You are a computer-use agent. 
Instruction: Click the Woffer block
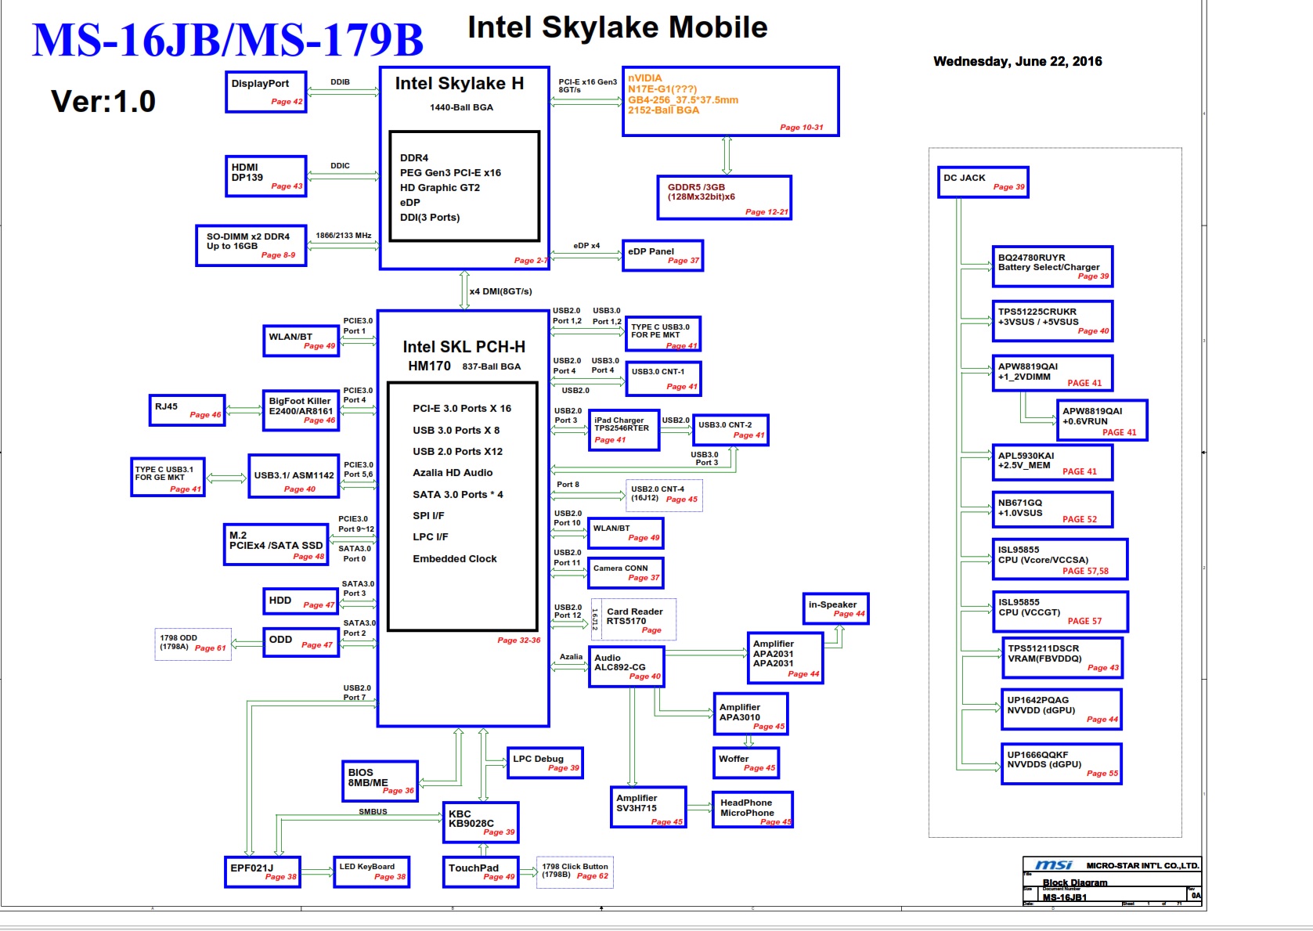click(746, 763)
